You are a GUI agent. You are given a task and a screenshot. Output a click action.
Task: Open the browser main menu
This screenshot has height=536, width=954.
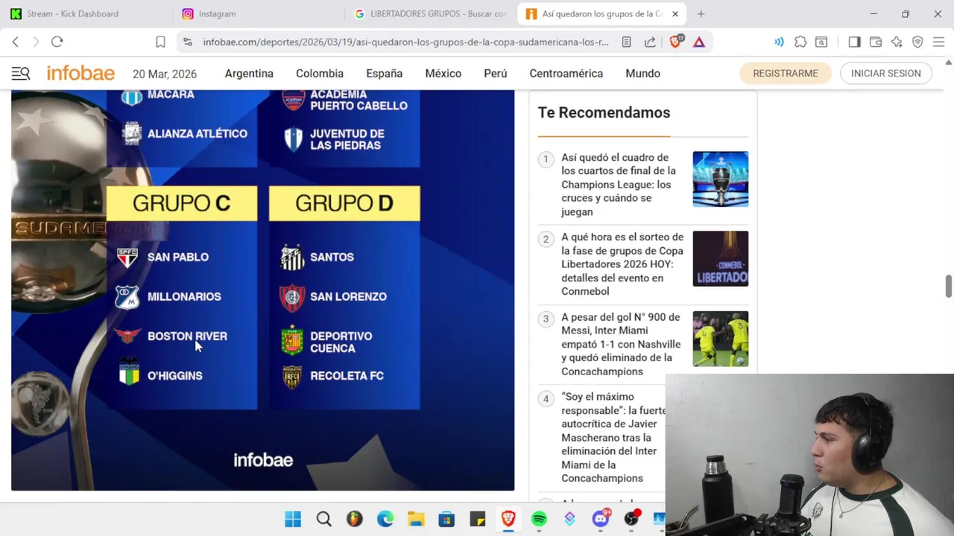click(938, 42)
